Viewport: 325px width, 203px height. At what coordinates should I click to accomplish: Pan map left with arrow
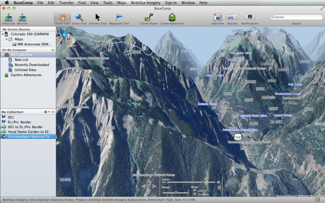(x=143, y=186)
